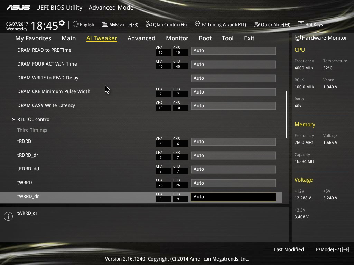Click the Quick Note pencil icon
The image size is (354, 265).
[257, 24]
